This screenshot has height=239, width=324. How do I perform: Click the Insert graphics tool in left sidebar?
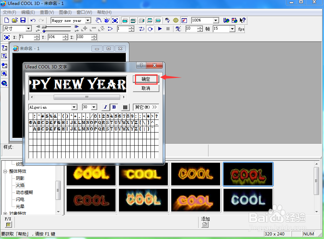click(x=4, y=65)
